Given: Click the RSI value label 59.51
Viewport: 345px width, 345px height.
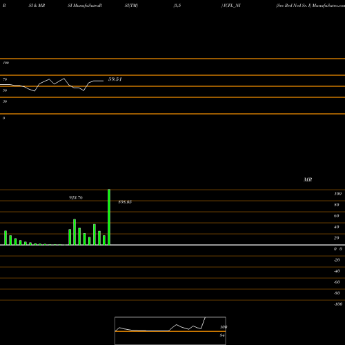Looking at the screenshot, I should [x=115, y=79].
